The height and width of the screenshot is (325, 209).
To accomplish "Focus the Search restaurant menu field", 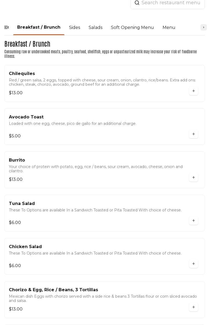I will point(171,3).
